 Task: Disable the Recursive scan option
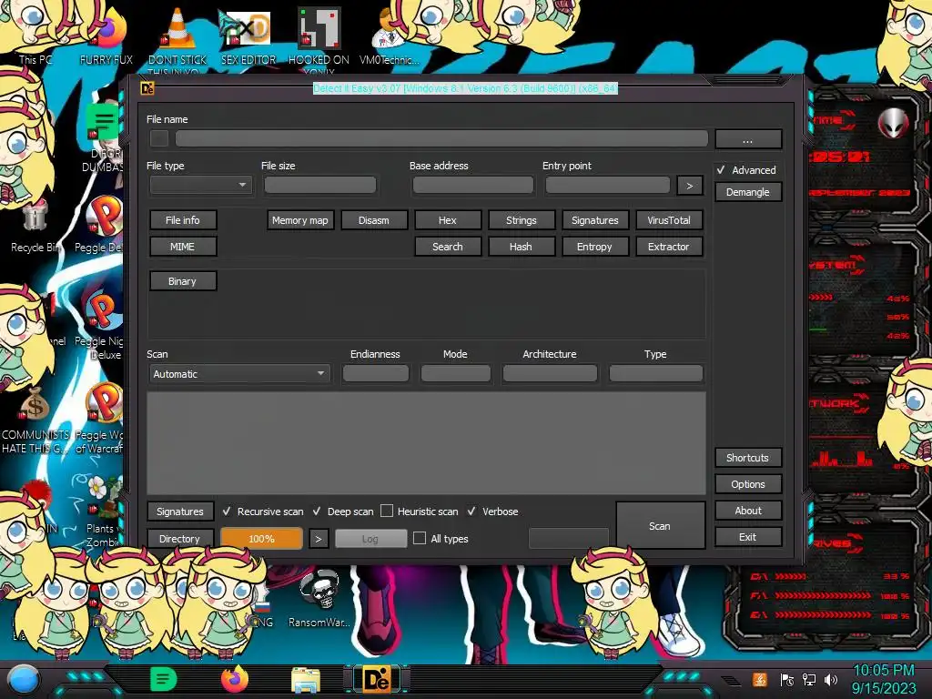click(x=227, y=512)
